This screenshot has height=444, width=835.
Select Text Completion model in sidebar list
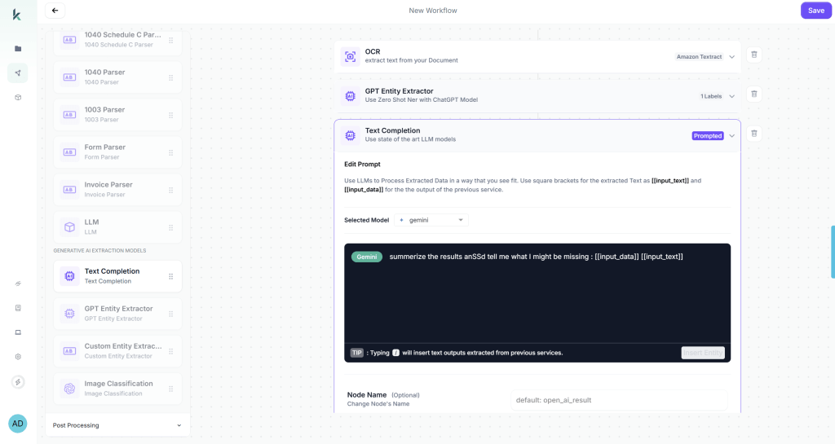(117, 276)
